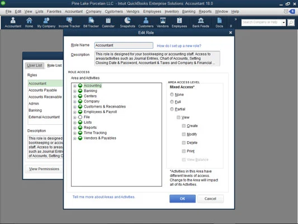Select the Full access radio button
Screen dimensions: 298x224
tap(172, 102)
